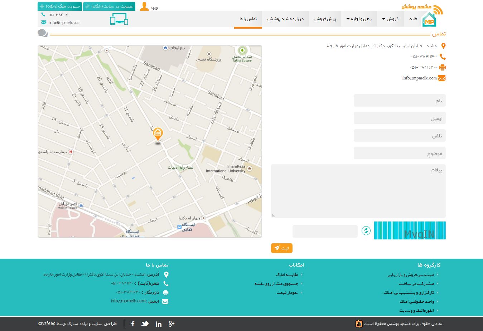Go to درباره مشهد پوشش page
483x331 pixels.
(x=285, y=19)
